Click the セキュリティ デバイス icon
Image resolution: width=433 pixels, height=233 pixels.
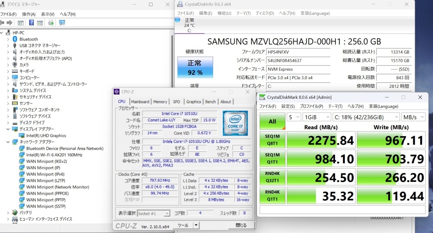tap(15, 97)
